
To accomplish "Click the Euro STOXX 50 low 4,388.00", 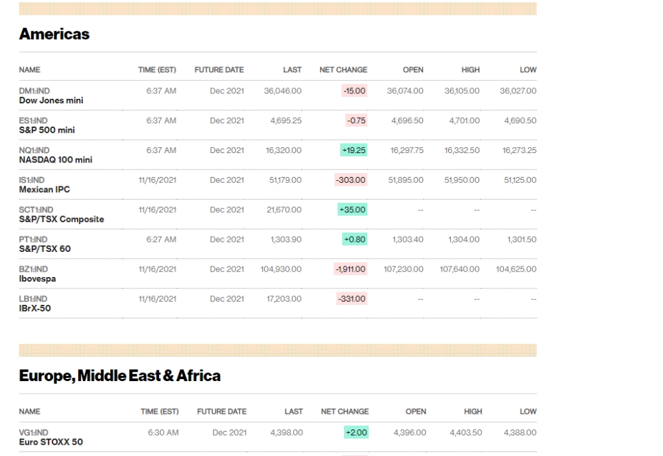I will (520, 433).
